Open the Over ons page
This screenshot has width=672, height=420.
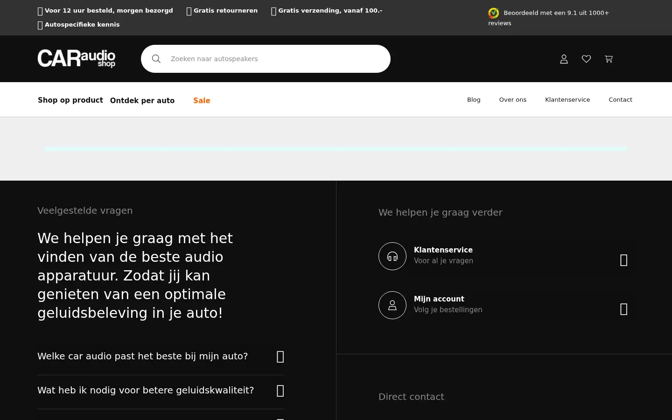point(513,99)
